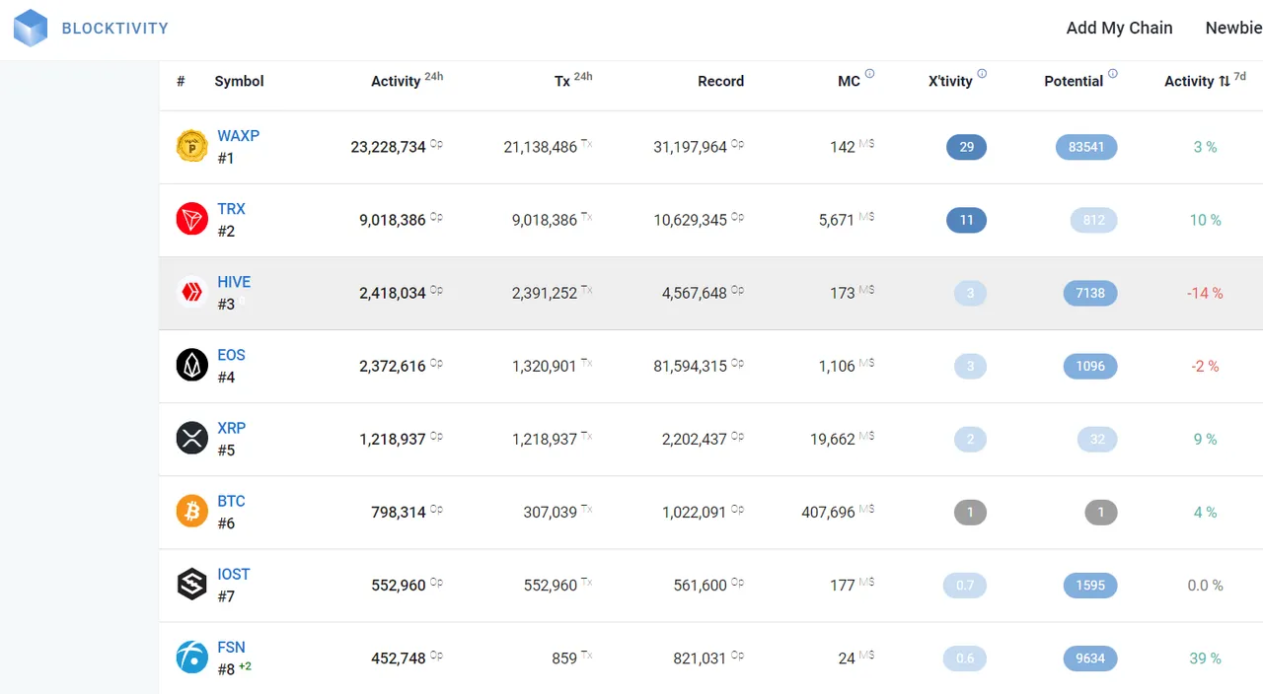Screen dimensions: 1263x694
Task: Open the EOS symbol link
Action: click(x=232, y=354)
